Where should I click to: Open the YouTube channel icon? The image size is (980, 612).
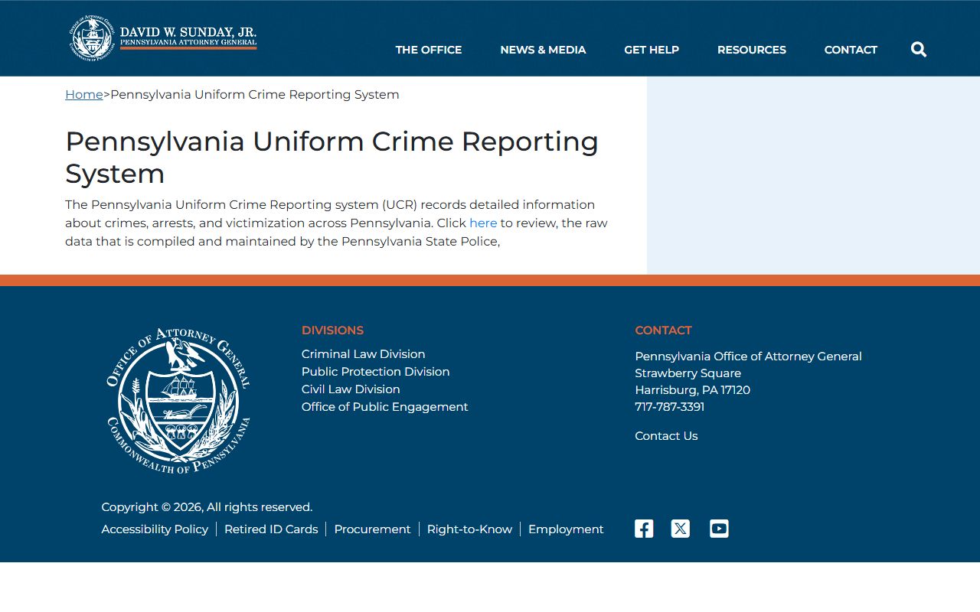(719, 529)
